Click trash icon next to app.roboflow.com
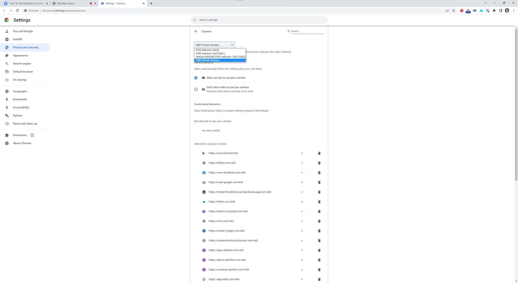 click(319, 250)
